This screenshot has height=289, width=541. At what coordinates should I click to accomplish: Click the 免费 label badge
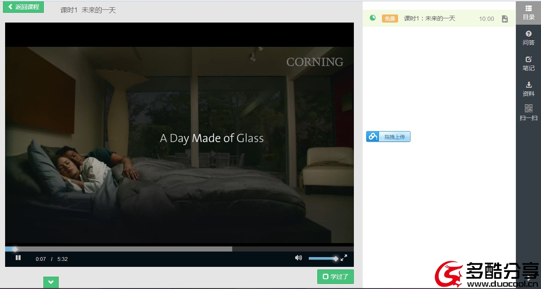point(390,19)
